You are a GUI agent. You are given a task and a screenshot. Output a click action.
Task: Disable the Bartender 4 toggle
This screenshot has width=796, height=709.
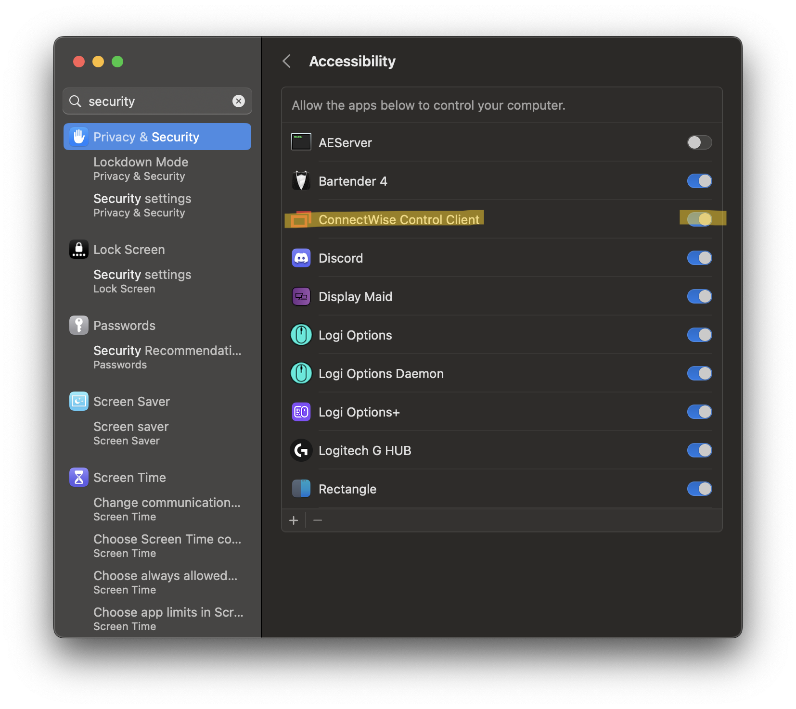[699, 181]
